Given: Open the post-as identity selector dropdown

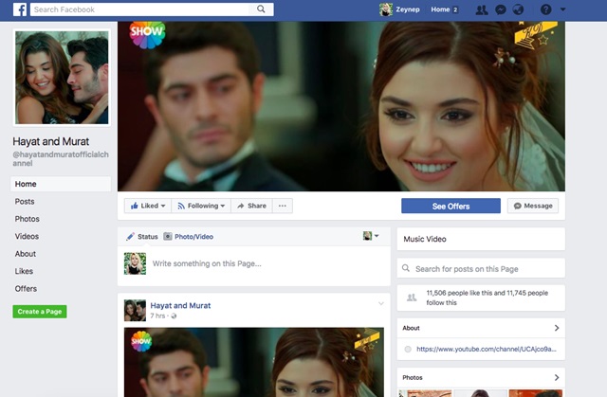Looking at the screenshot, I should [x=371, y=236].
